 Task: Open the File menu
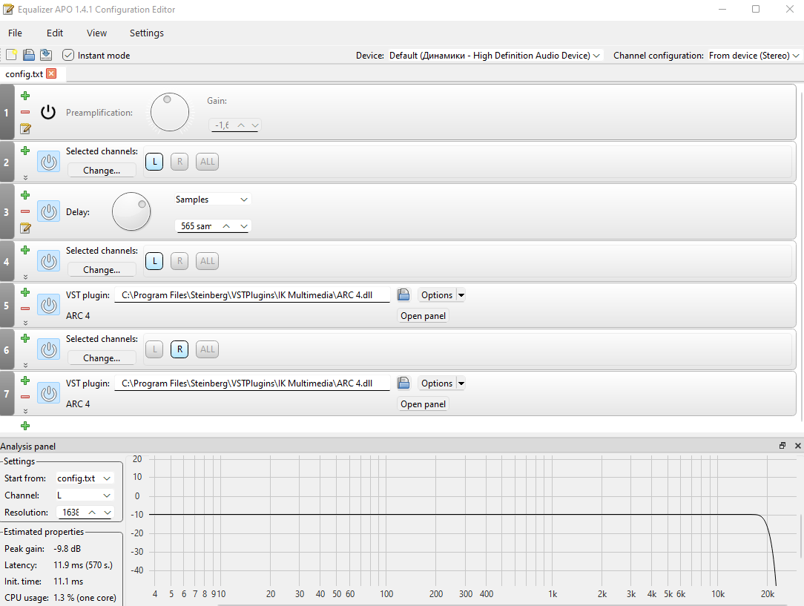click(x=15, y=33)
